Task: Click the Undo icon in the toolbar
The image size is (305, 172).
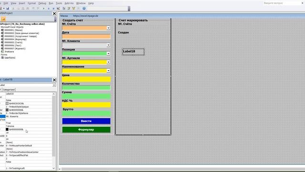Action: tap(33, 9)
